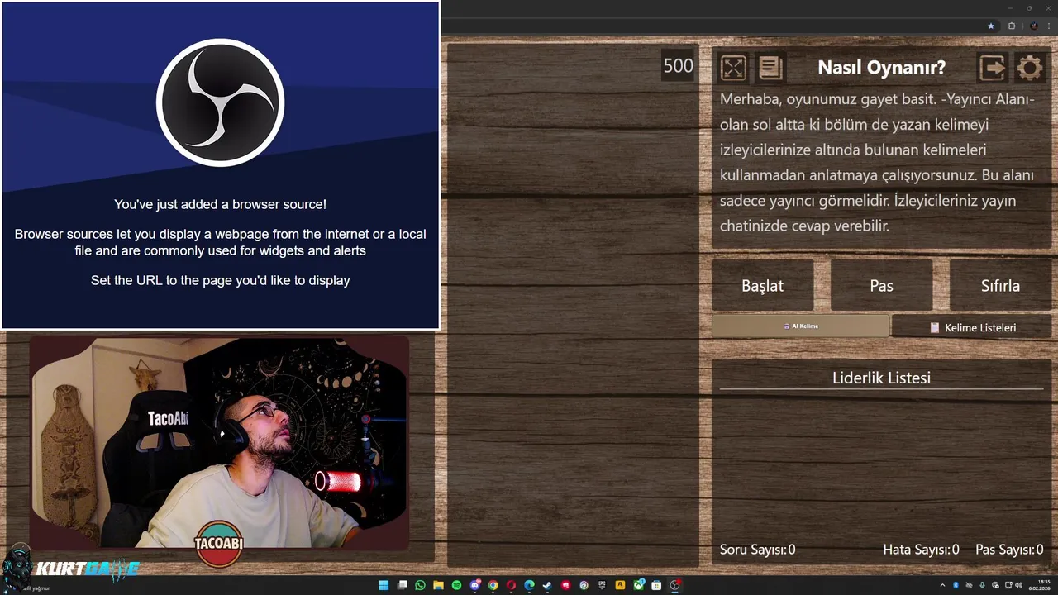This screenshot has height=595, width=1058.
Task: Open OBS Studio from the taskbar
Action: [x=674, y=585]
